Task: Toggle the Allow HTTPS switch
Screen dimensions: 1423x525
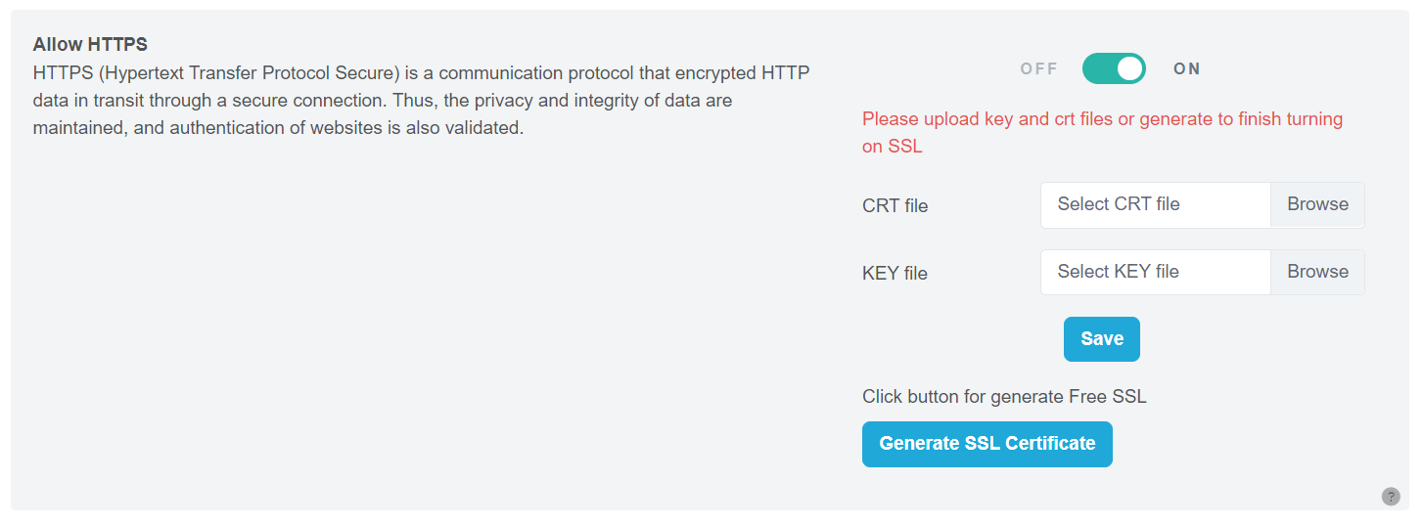Action: (1114, 68)
